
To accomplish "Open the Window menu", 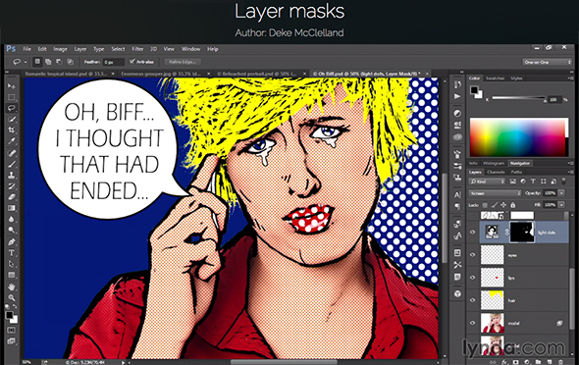I will pos(190,49).
